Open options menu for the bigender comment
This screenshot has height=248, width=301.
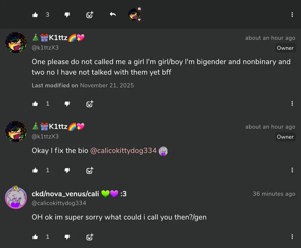pos(292,104)
